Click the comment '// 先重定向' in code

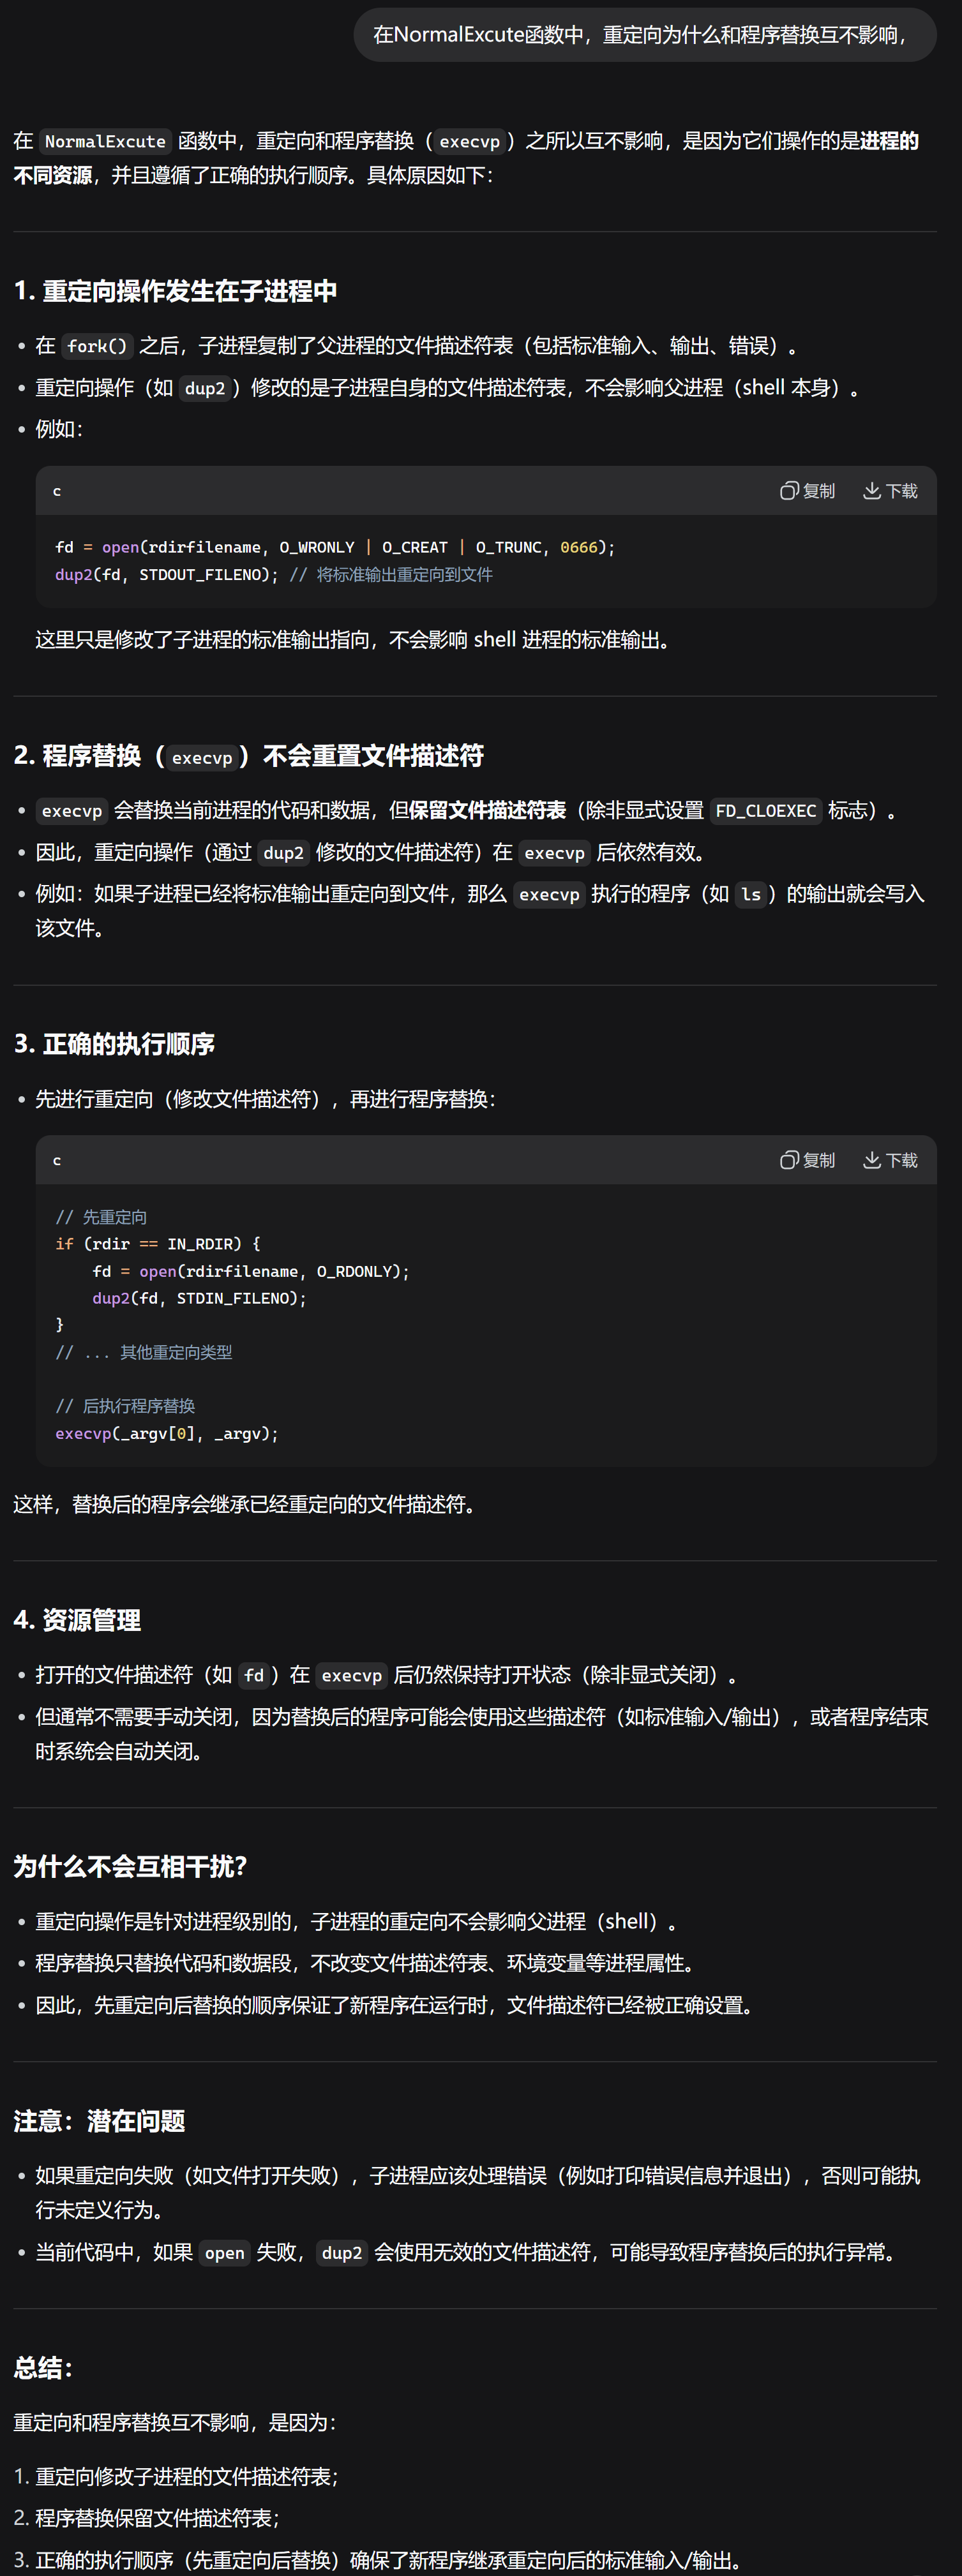[101, 1217]
